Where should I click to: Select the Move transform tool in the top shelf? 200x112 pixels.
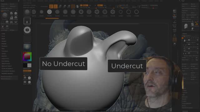tap(60, 6)
